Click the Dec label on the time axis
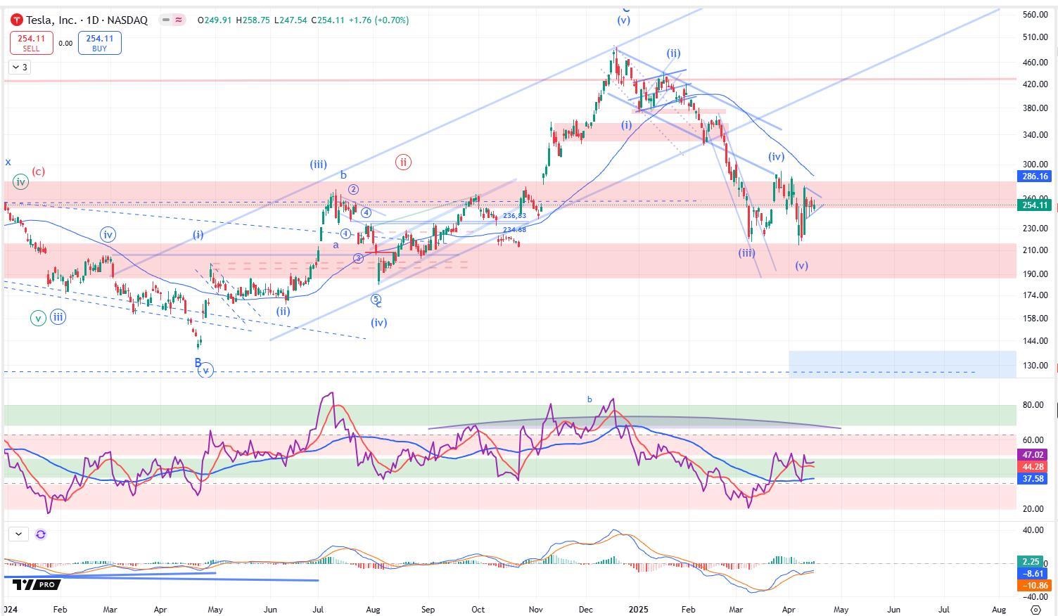 pos(586,610)
